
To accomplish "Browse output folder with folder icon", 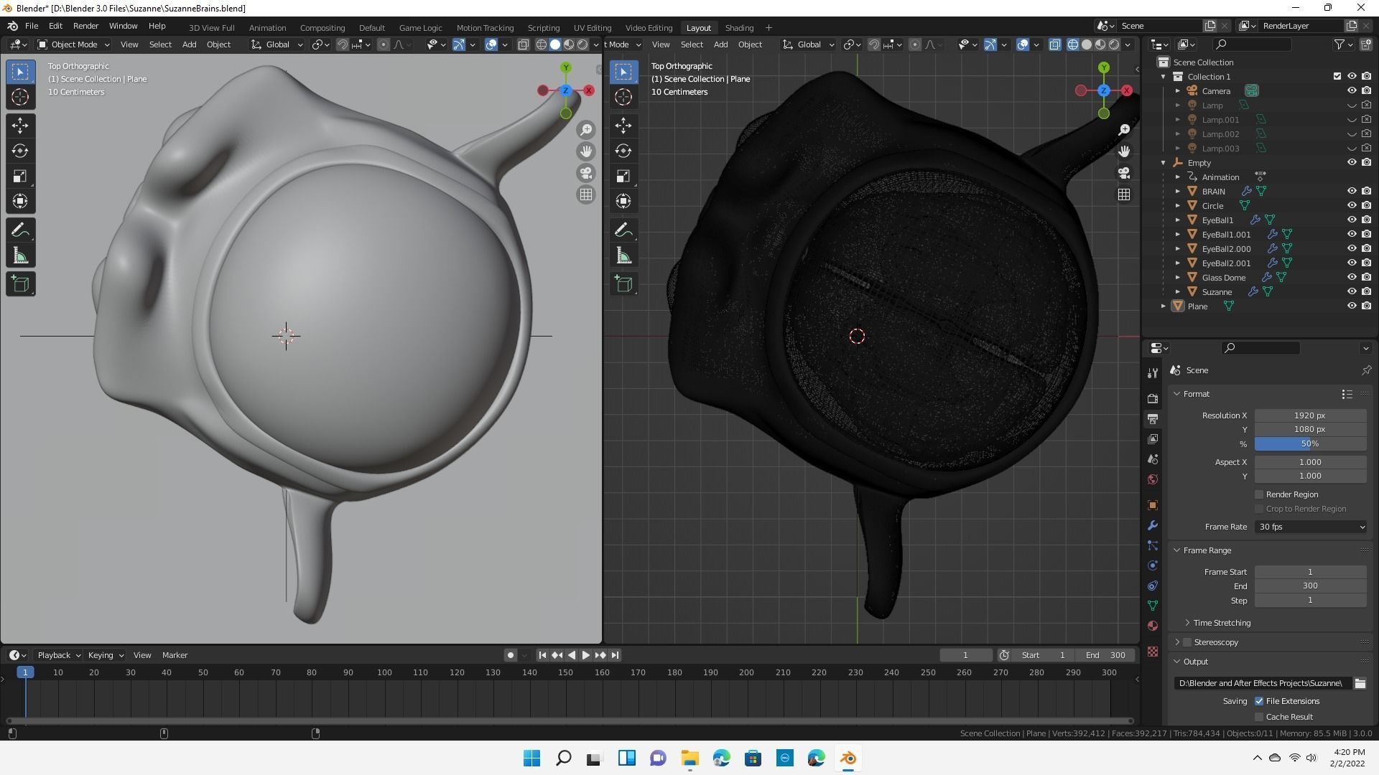I will [1360, 683].
